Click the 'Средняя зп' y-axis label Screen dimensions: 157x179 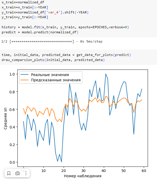(5, 119)
